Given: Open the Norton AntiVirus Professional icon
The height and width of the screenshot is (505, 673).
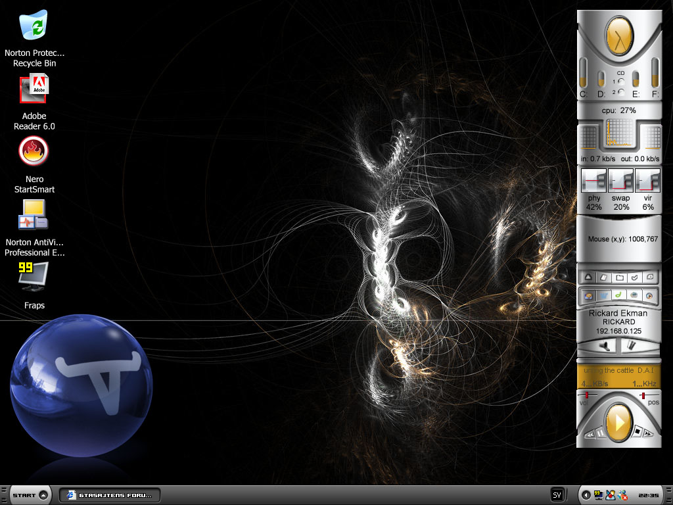Looking at the screenshot, I should tap(34, 215).
